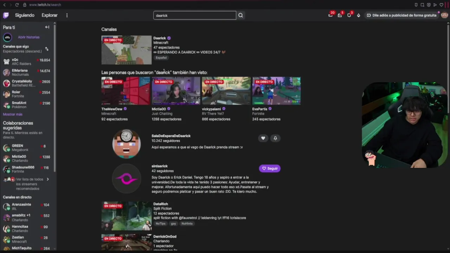Open EvaPartis live stream thumbnail

(x=276, y=91)
